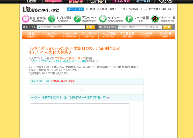Open the green Shopping cart icon

[52, 19]
